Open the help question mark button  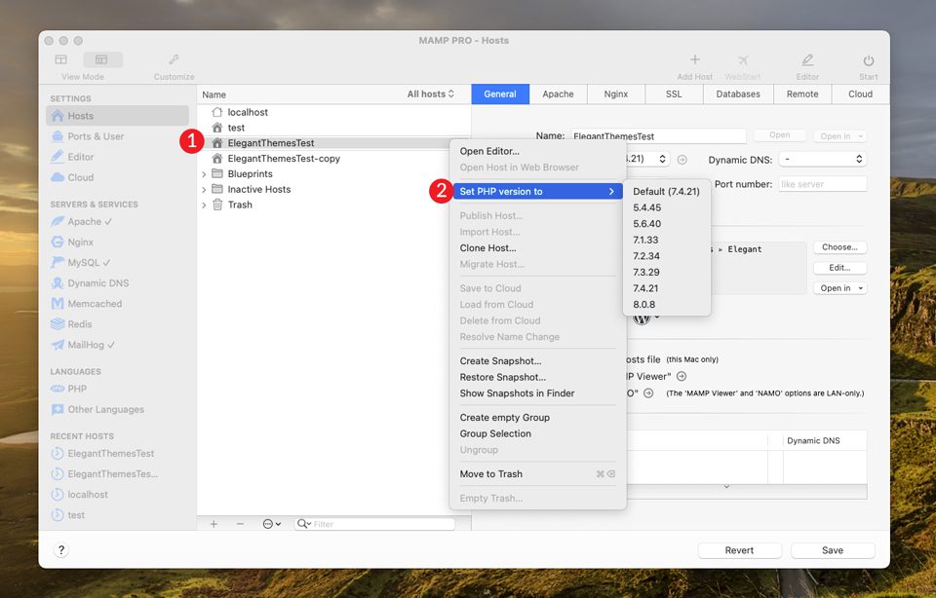pyautogui.click(x=60, y=550)
